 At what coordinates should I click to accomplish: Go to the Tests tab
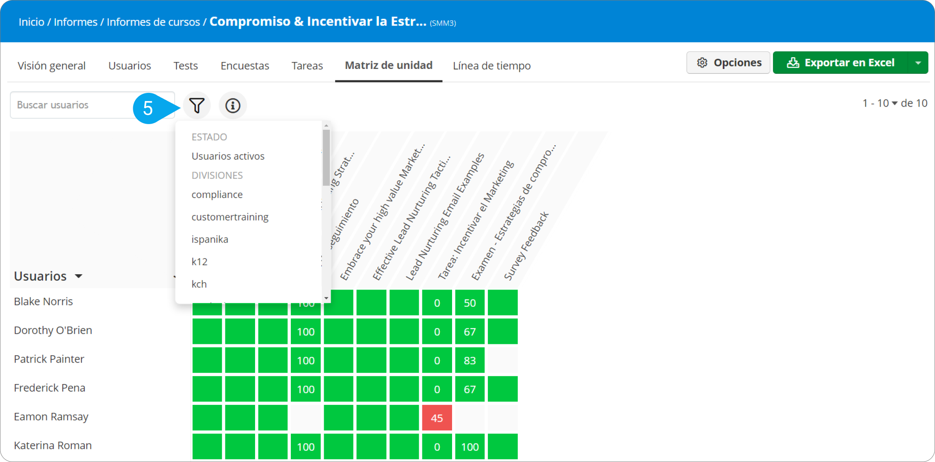[186, 66]
